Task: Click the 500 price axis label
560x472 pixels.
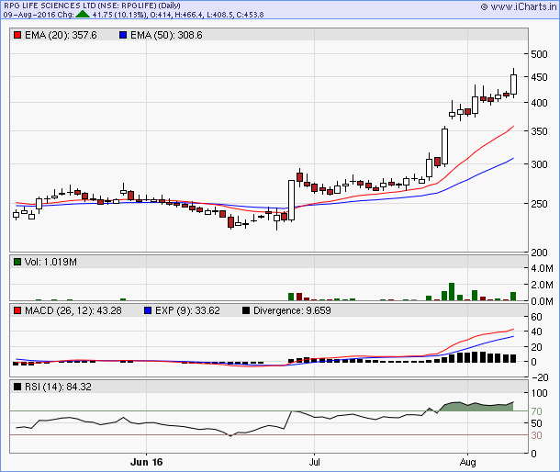Action: 539,54
